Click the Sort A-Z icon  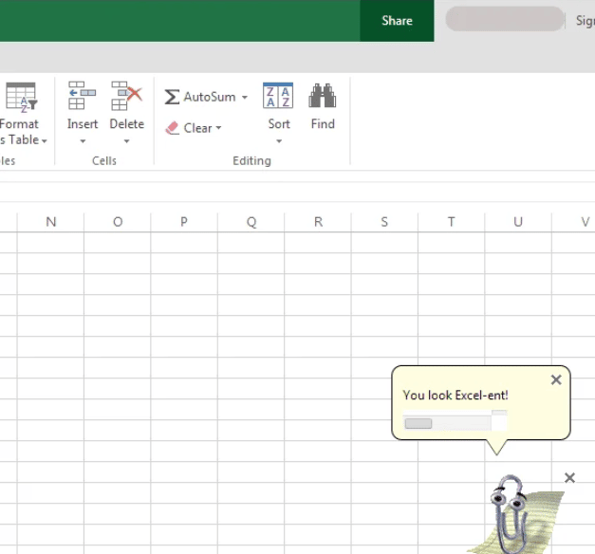coord(278,96)
